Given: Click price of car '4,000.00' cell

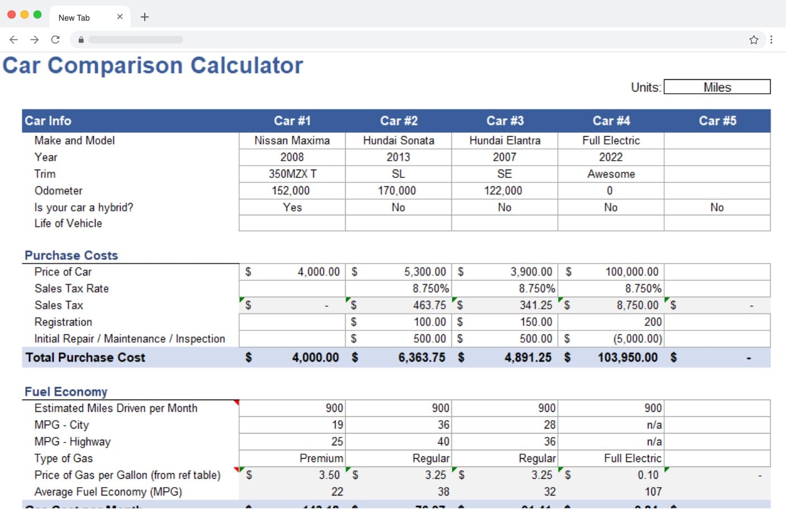Looking at the screenshot, I should pyautogui.click(x=292, y=272).
